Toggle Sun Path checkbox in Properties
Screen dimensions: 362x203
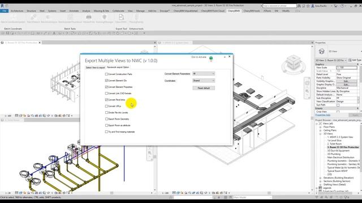tap(338, 105)
